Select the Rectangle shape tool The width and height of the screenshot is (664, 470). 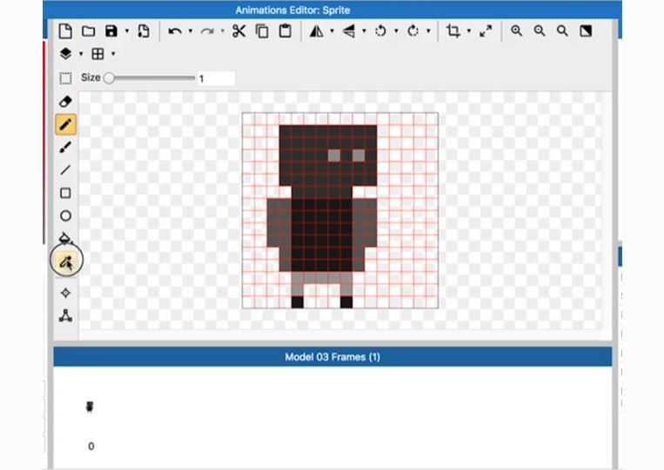pos(65,193)
